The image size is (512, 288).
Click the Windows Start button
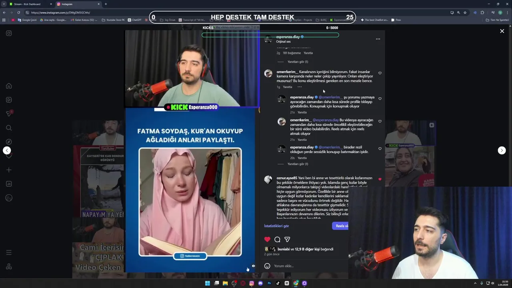208,283
